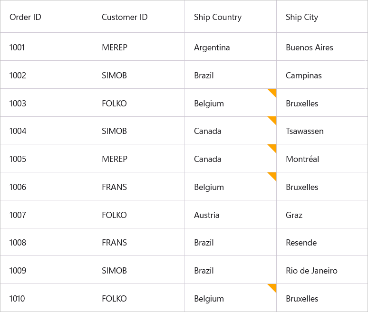This screenshot has height=312, width=368.
Task: Click the Rio de Janeiro cell
Action: (312, 271)
